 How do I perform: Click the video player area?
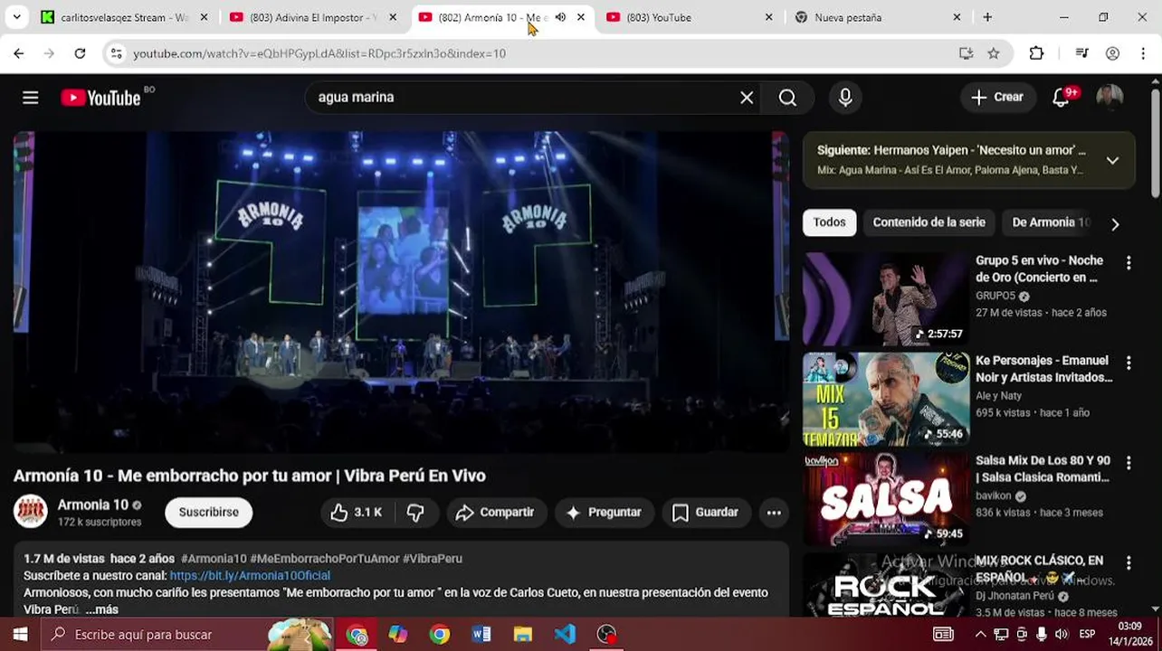(401, 292)
